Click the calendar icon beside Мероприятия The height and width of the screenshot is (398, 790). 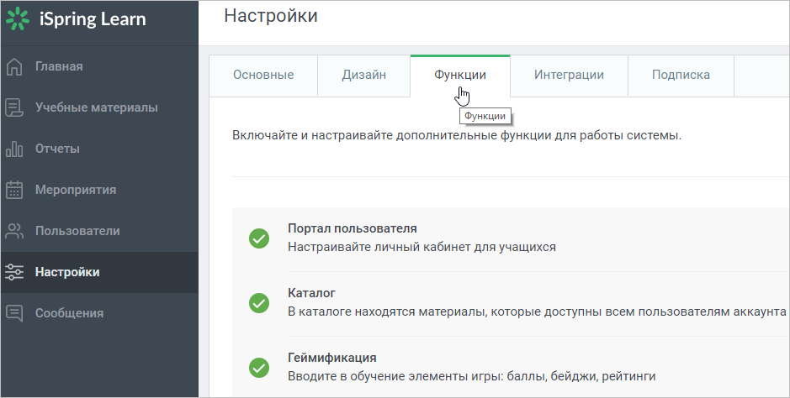coord(14,190)
